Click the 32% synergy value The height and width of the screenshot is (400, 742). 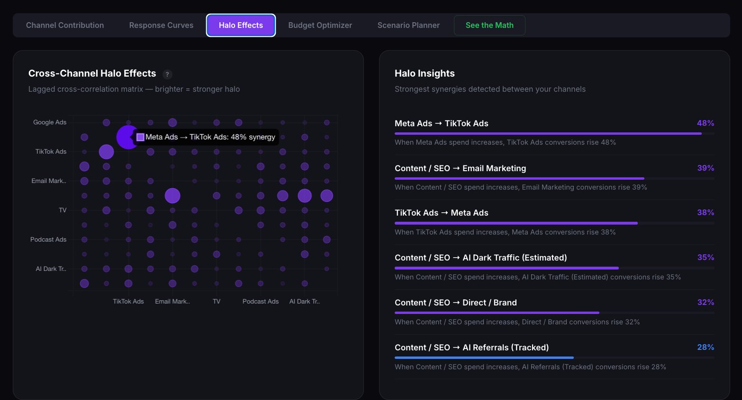click(706, 302)
